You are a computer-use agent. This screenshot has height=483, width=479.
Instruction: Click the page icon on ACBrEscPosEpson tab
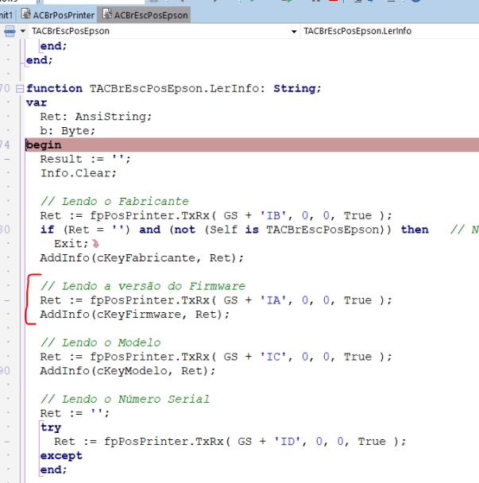107,14
